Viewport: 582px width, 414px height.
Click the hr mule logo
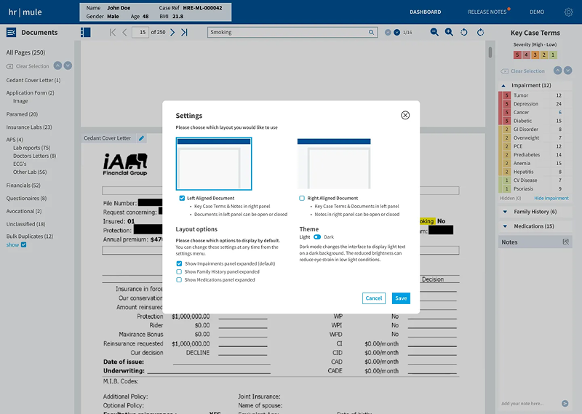pos(25,12)
